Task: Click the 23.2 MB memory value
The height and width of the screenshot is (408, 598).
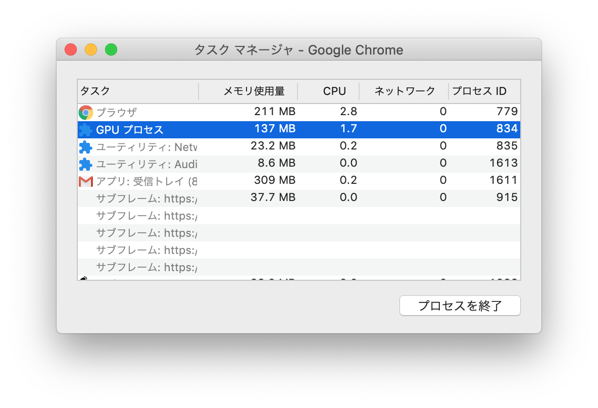Action: 273,145
